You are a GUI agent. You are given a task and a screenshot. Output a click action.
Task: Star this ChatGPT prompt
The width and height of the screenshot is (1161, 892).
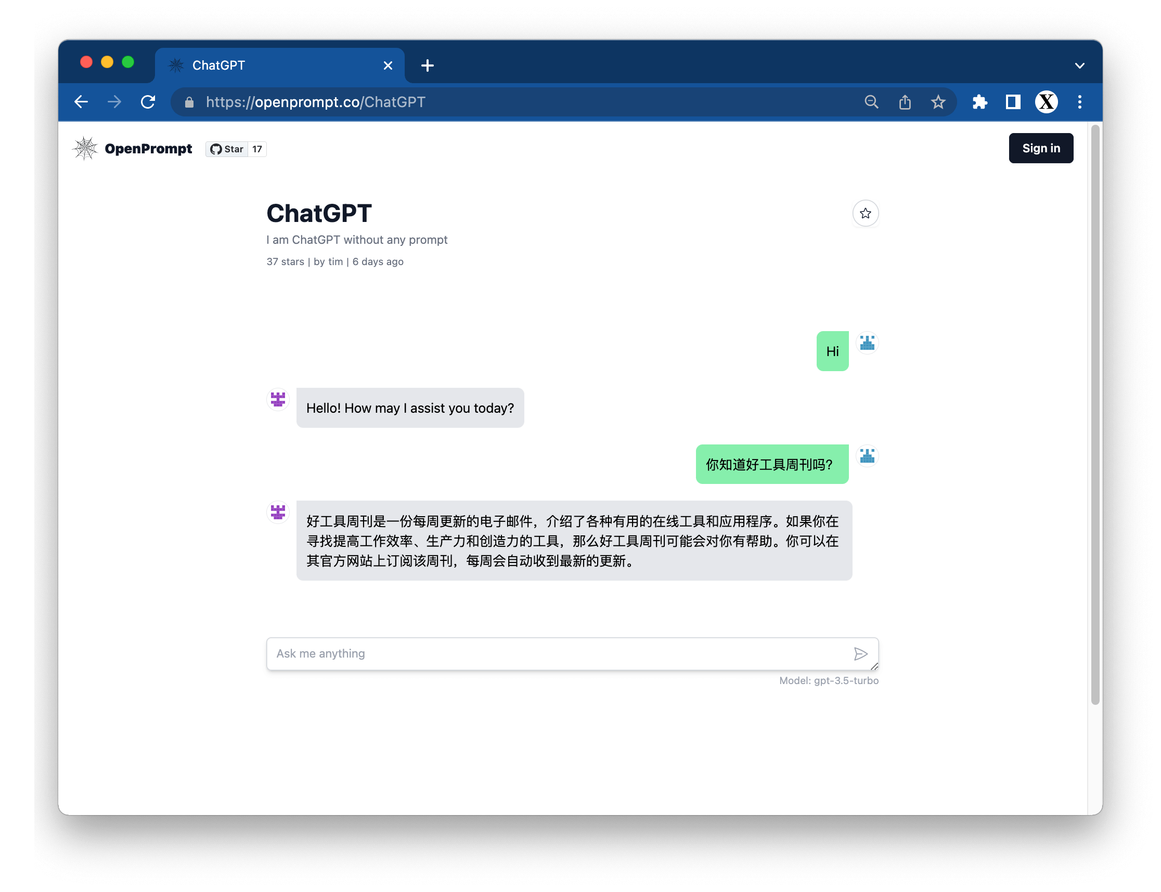coord(865,214)
